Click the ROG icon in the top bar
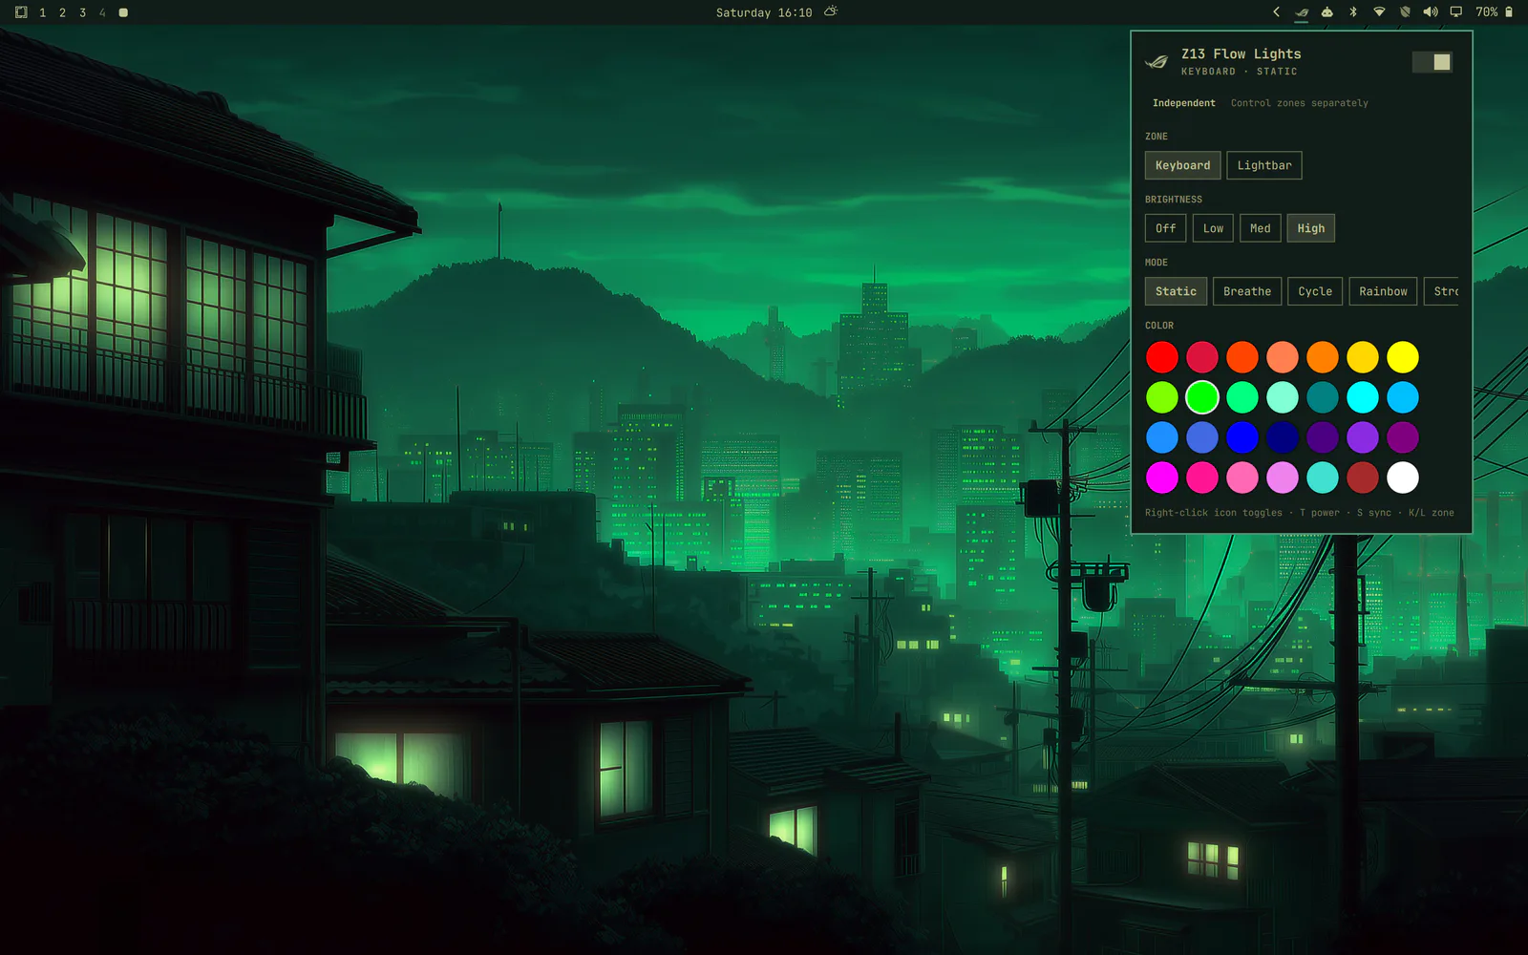 pyautogui.click(x=1302, y=12)
